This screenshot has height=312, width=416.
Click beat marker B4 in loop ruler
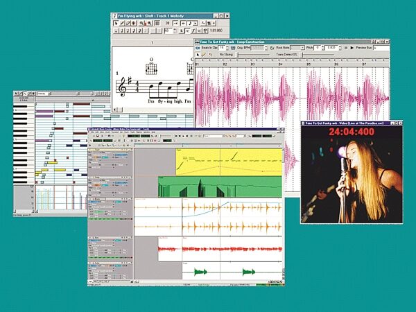(x=280, y=64)
